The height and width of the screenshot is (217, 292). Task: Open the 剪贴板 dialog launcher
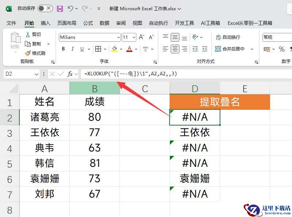coord(53,62)
